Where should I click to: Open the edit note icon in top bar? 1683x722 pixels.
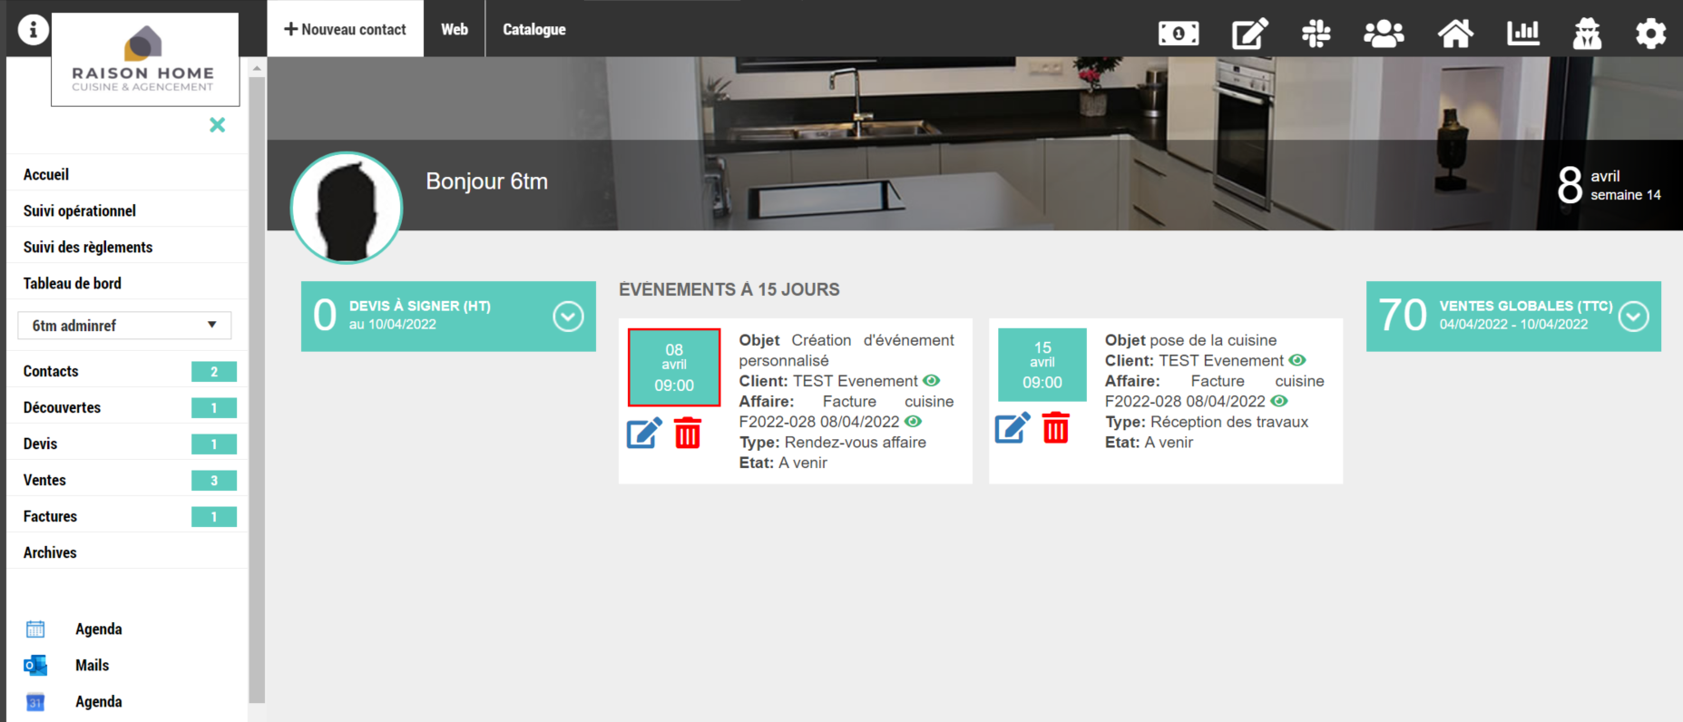click(x=1249, y=34)
